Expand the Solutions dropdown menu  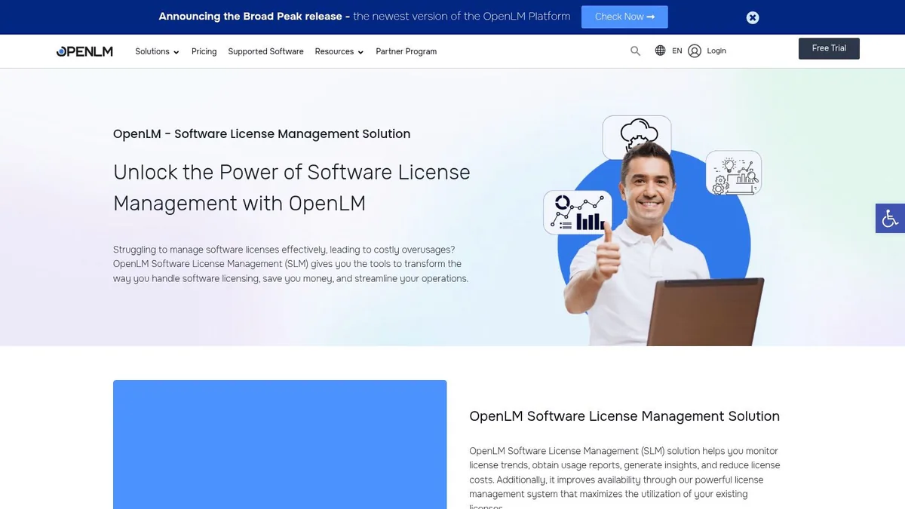pos(157,51)
